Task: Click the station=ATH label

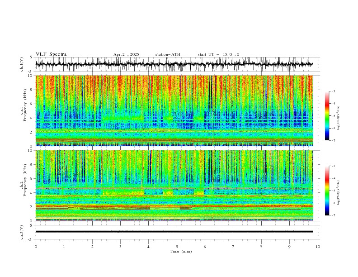Action: (168, 54)
